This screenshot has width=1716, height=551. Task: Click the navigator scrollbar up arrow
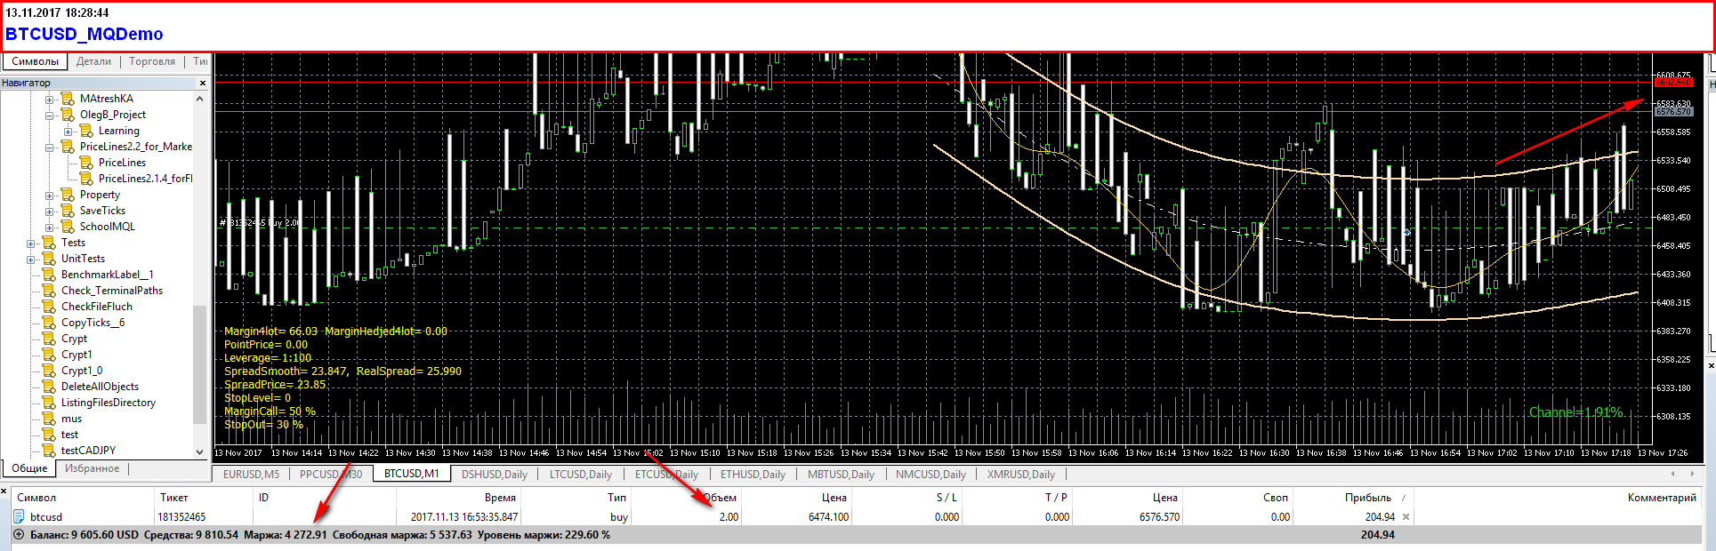(x=200, y=99)
